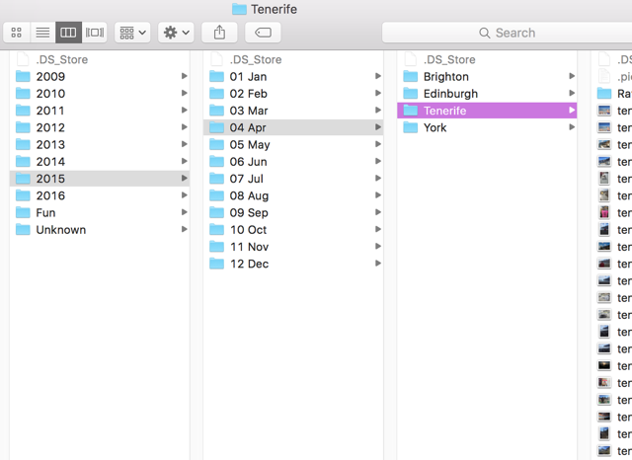Image resolution: width=632 pixels, height=460 pixels.
Task: Switch to Cover Flow view
Action: coord(95,33)
